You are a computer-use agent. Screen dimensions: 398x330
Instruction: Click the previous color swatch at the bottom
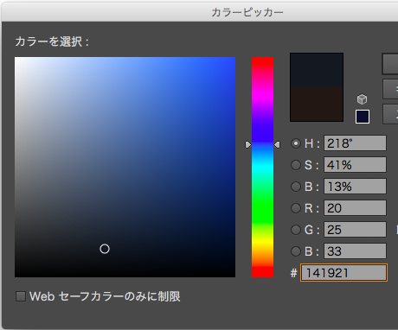coord(317,105)
